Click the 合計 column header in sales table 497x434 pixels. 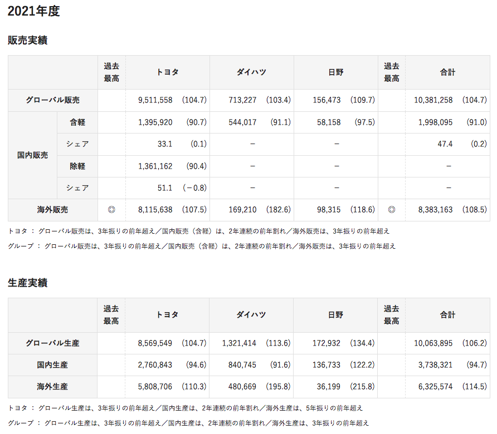447,72
